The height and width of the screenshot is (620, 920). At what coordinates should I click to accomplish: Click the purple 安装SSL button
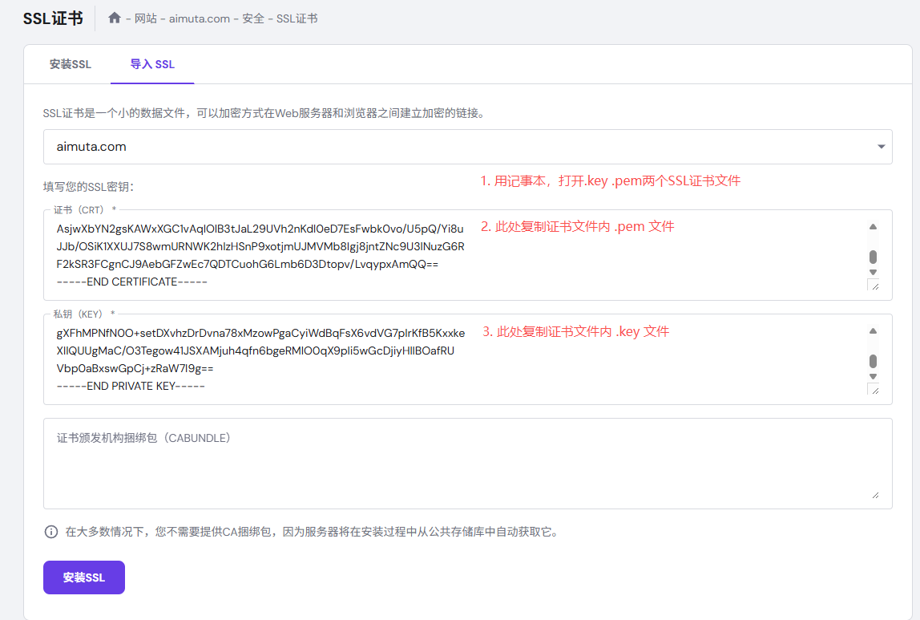coord(83,577)
